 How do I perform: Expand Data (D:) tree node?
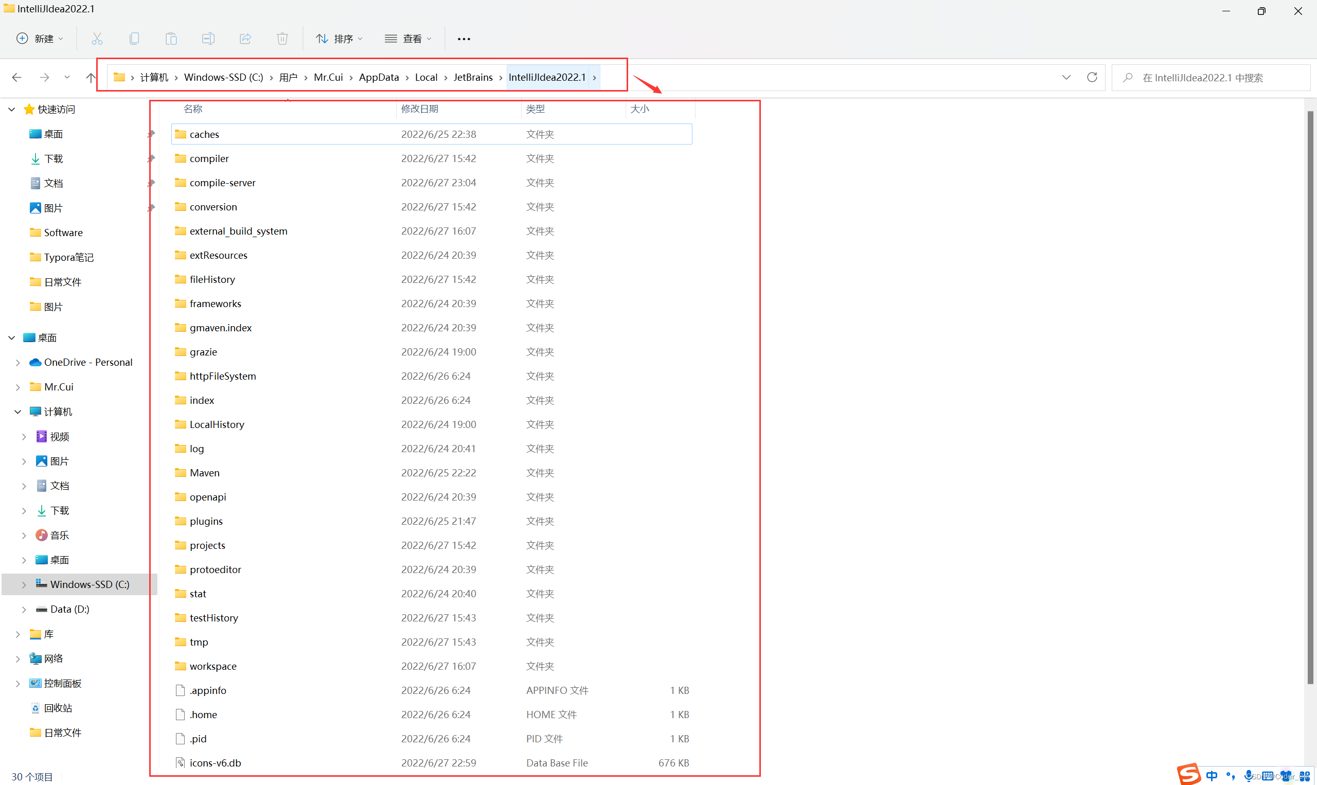point(24,610)
